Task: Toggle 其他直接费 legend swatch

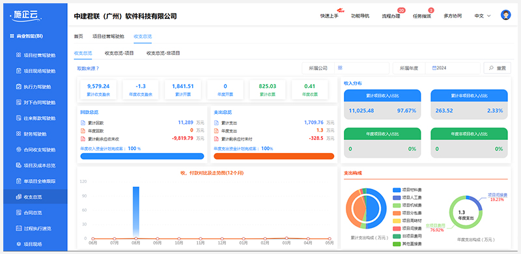Action: click(397, 244)
